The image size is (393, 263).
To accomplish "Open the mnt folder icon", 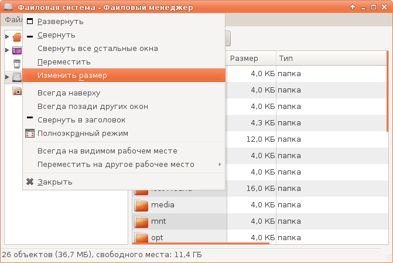I will point(141,221).
